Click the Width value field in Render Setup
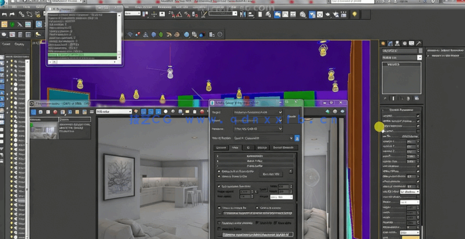The width and height of the screenshot is (465, 239). [x=284, y=187]
